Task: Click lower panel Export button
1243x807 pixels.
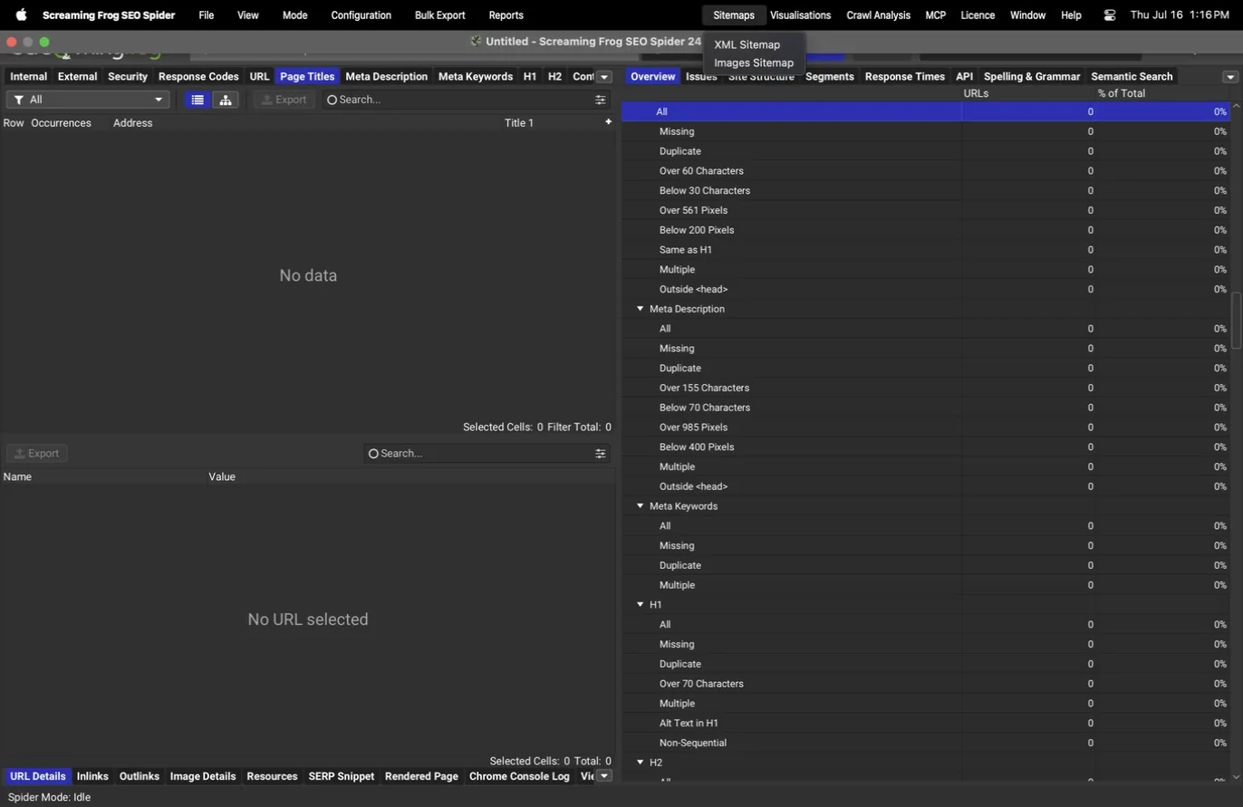Action: [36, 453]
